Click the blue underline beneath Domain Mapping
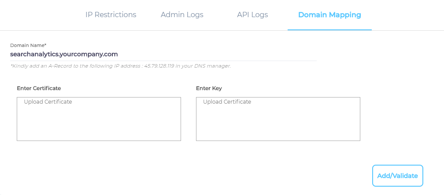 point(329,29)
